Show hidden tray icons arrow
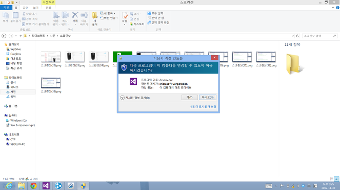Image resolution: width=340 pixels, height=190 pixels. point(276,186)
